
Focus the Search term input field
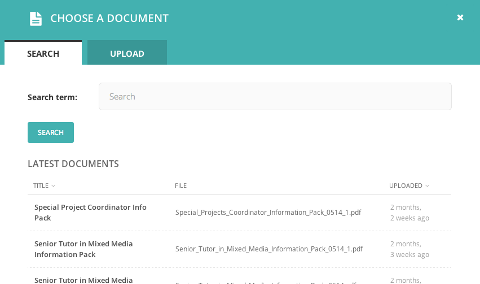[x=275, y=97]
